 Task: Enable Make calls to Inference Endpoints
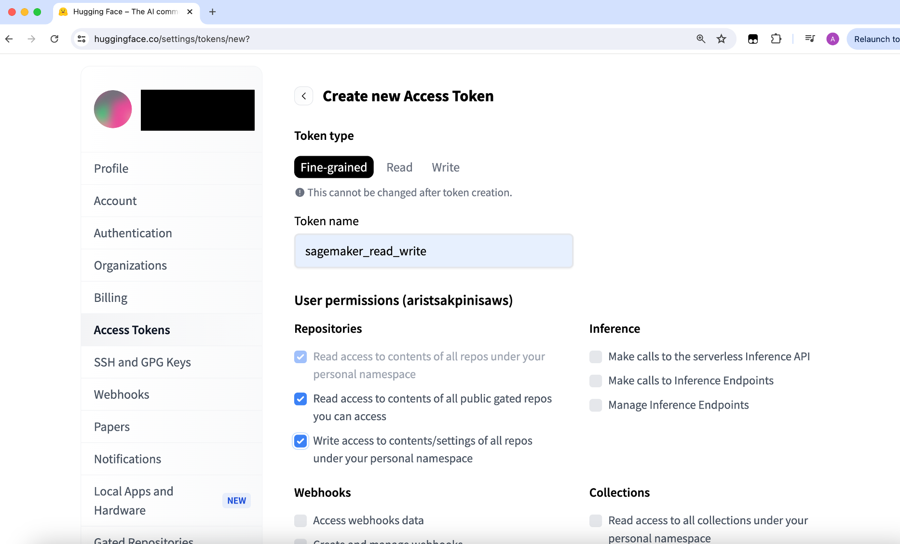pyautogui.click(x=596, y=381)
